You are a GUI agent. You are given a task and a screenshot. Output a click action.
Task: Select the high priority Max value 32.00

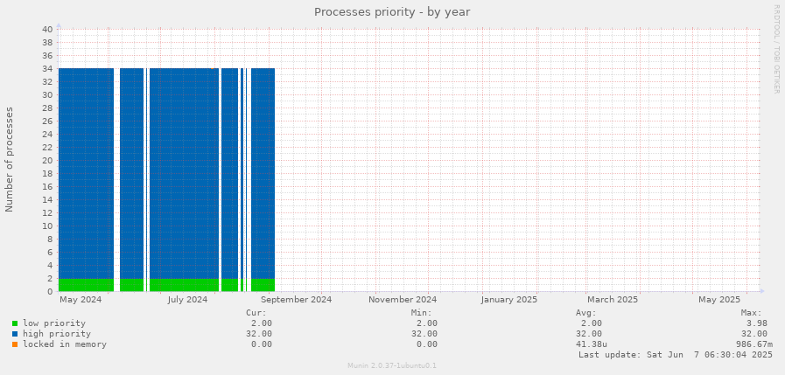(x=754, y=334)
